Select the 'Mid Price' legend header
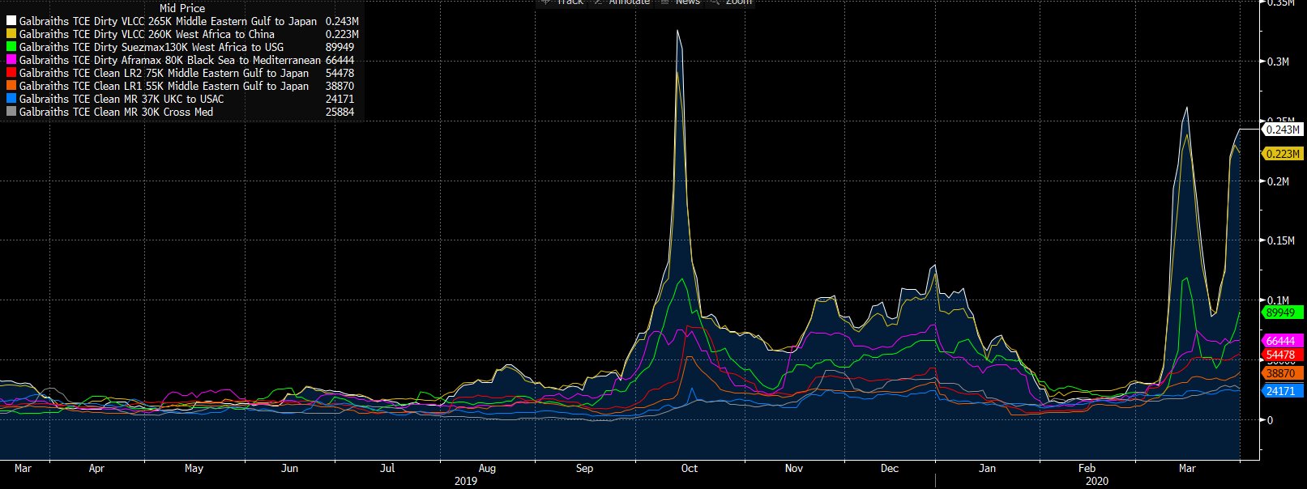This screenshot has width=1307, height=489. 182,9
